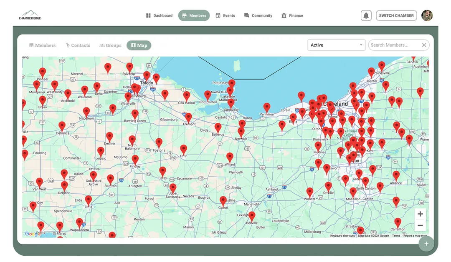The image size is (451, 262).
Task: Open the Active status dropdown
Action: [x=336, y=45]
